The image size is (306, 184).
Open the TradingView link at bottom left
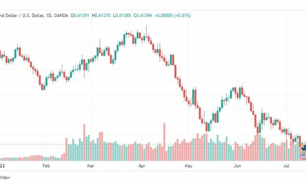5,177
